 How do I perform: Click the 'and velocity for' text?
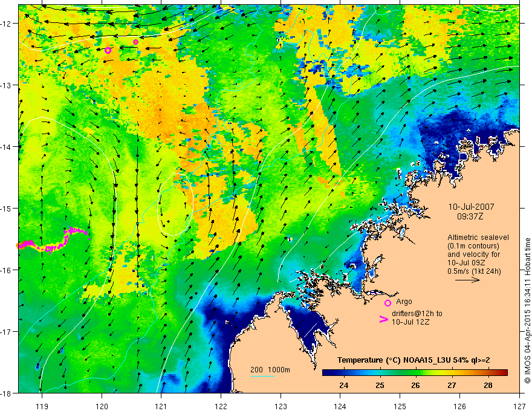[473, 254]
